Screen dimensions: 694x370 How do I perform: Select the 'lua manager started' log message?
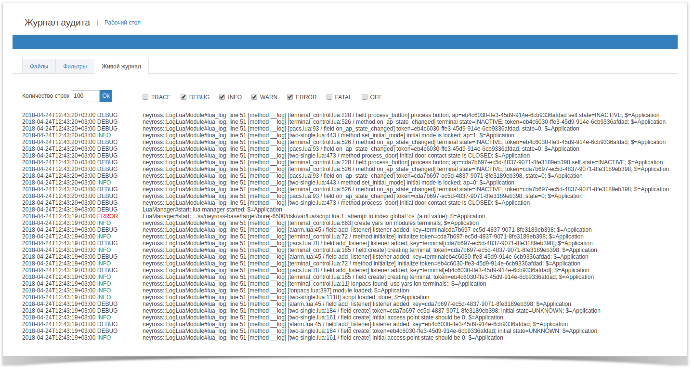212,210
